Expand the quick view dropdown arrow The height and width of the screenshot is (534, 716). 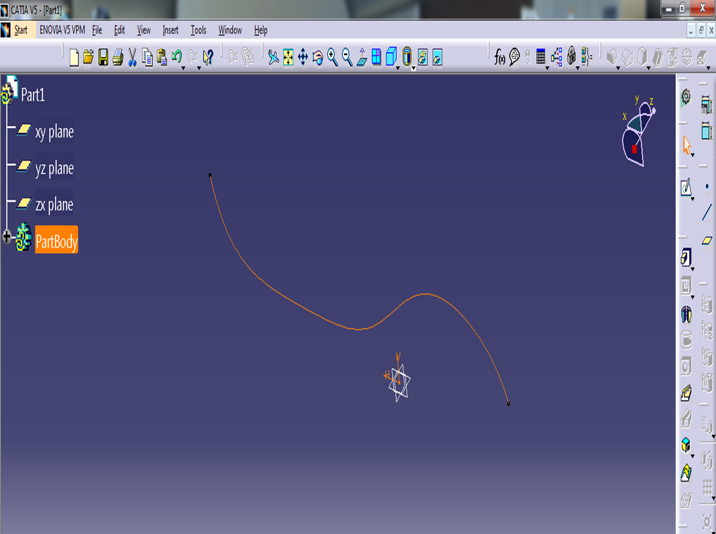[x=398, y=68]
